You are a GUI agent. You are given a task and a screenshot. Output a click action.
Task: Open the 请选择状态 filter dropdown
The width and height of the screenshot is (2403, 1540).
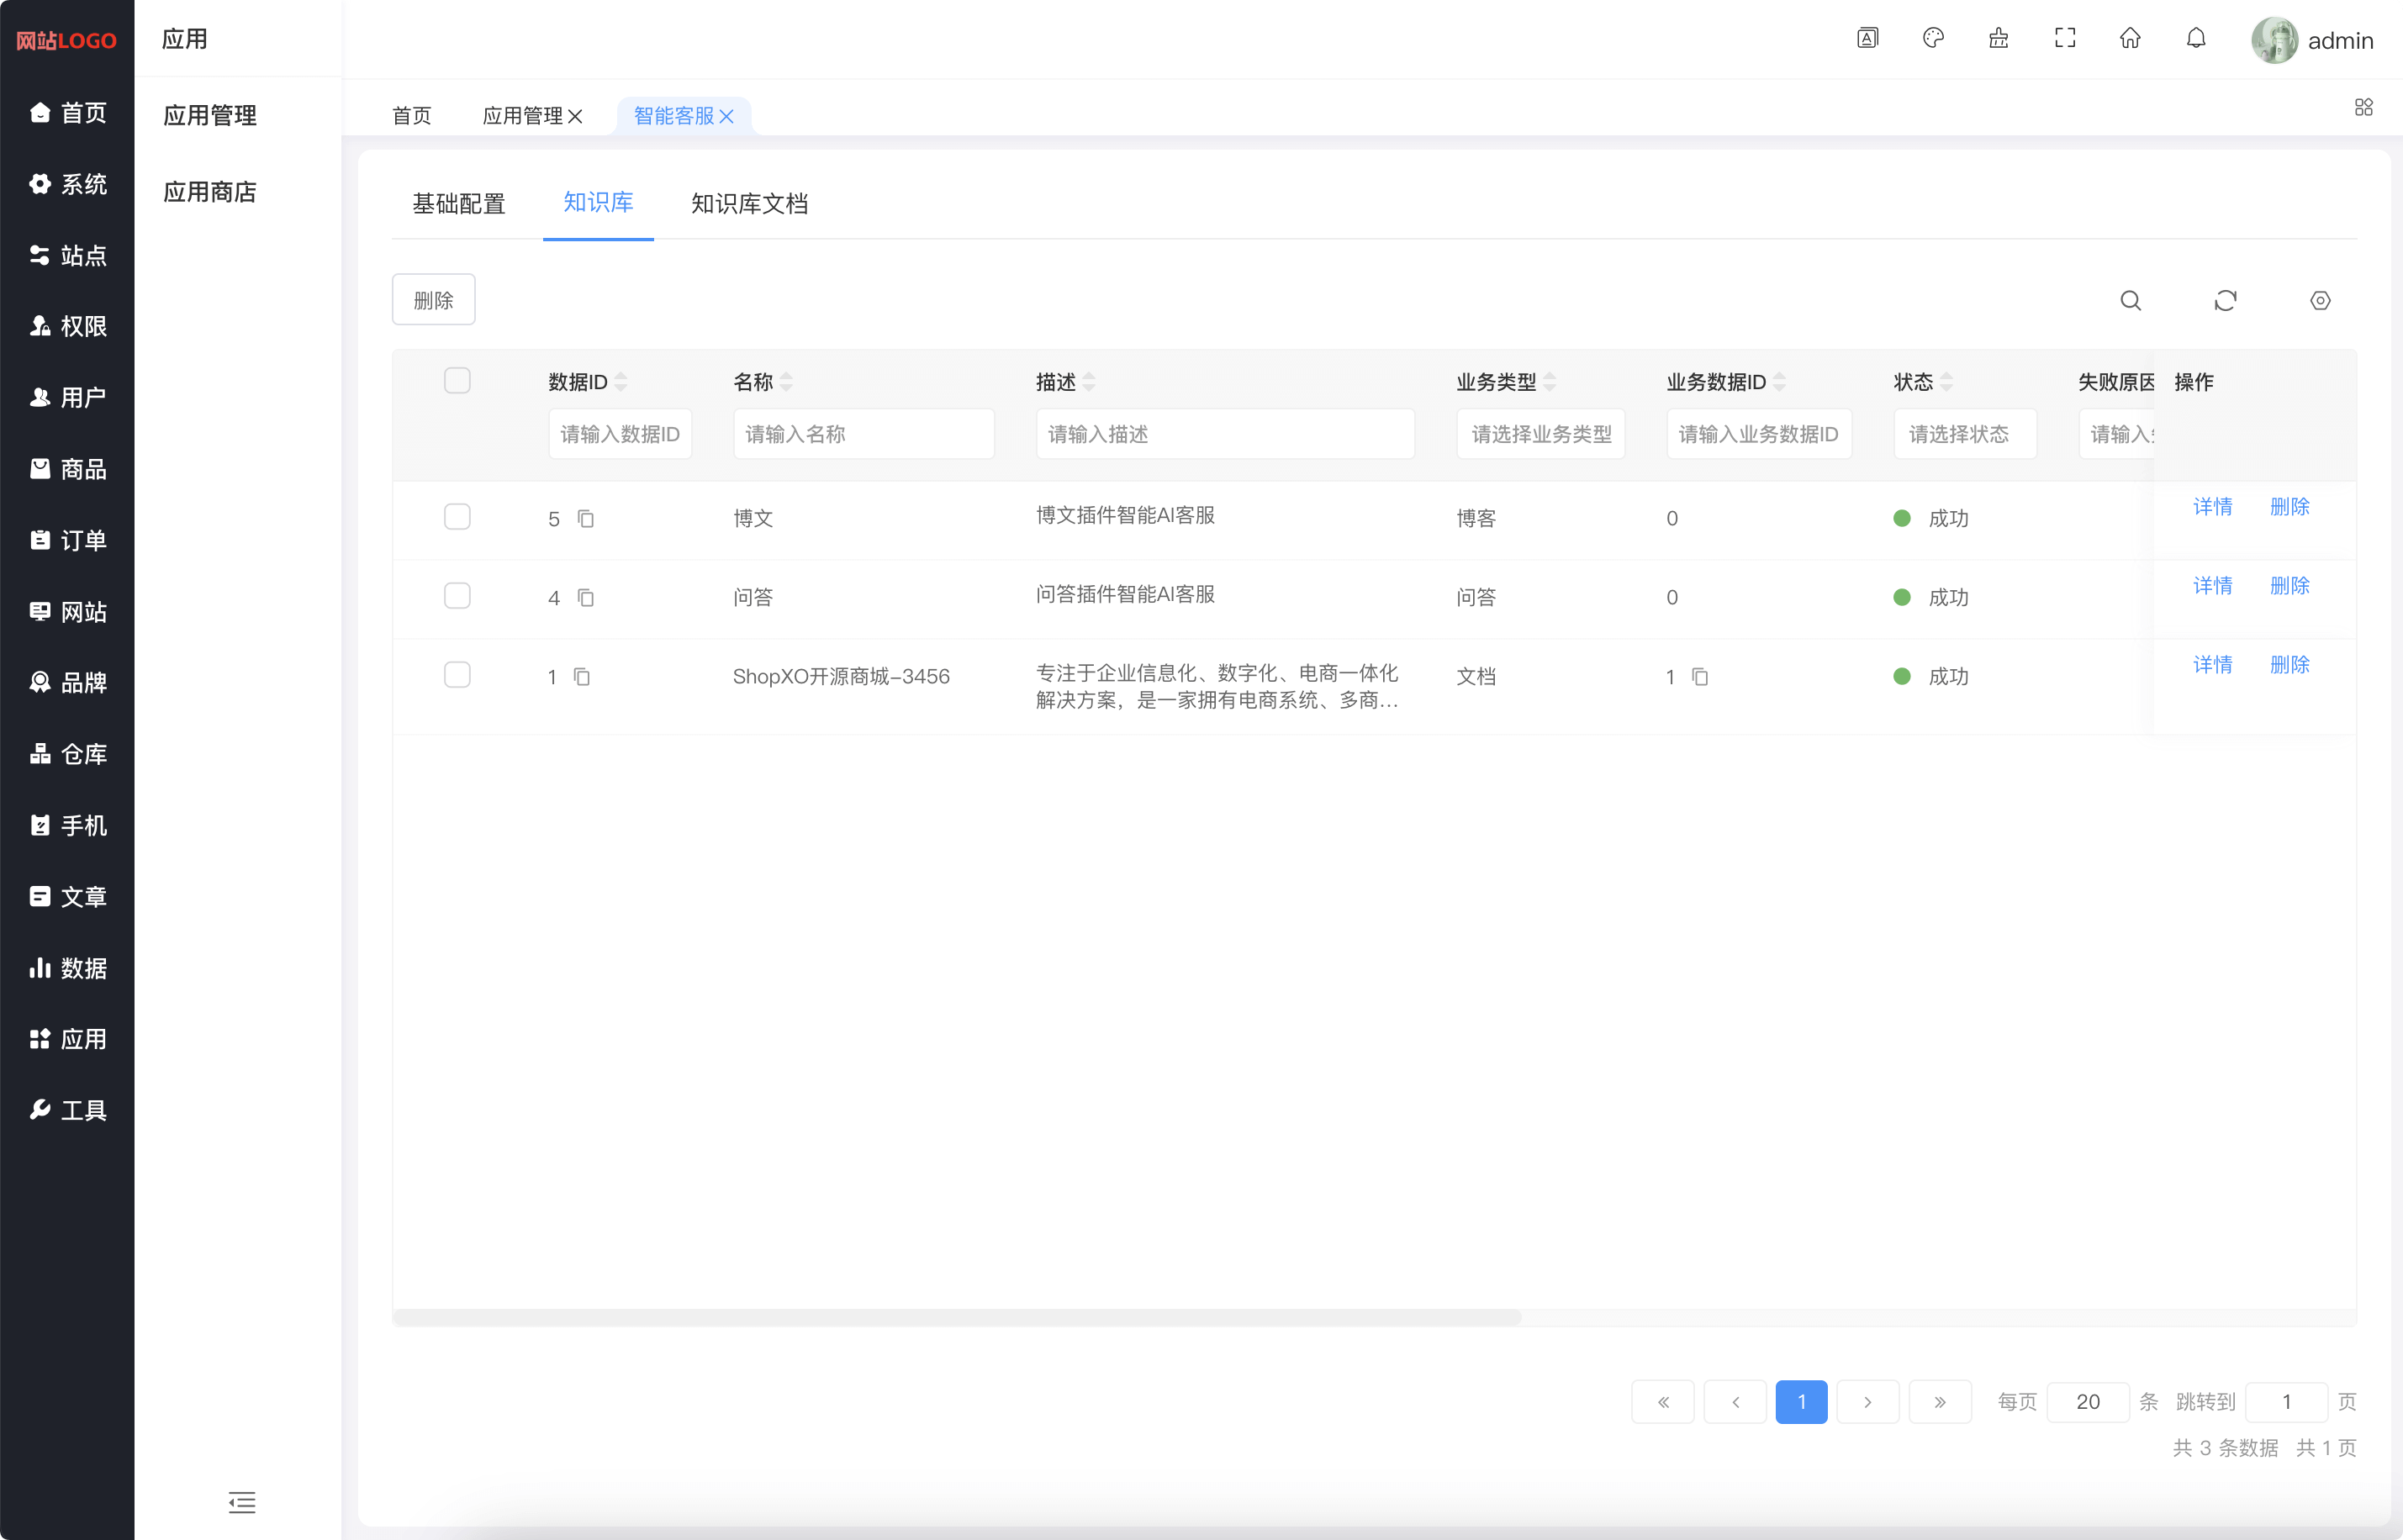coord(1964,434)
